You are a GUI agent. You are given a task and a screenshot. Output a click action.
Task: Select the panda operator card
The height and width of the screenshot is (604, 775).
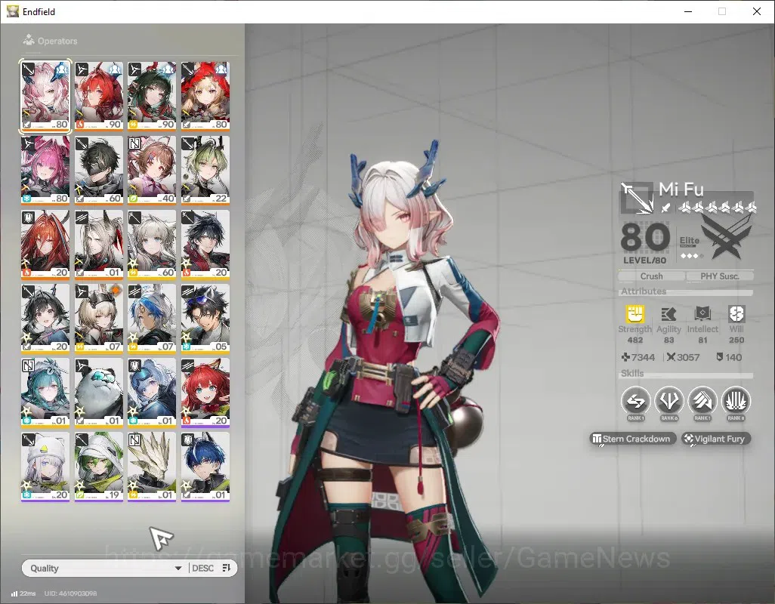click(x=99, y=392)
